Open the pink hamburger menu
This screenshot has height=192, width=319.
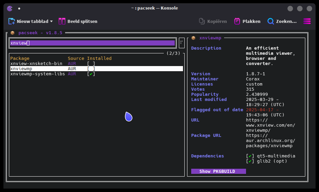point(307,21)
